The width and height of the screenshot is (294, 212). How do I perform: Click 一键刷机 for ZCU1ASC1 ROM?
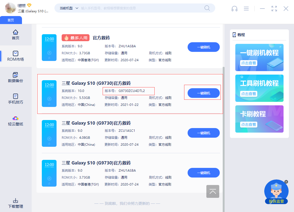pos(204,133)
